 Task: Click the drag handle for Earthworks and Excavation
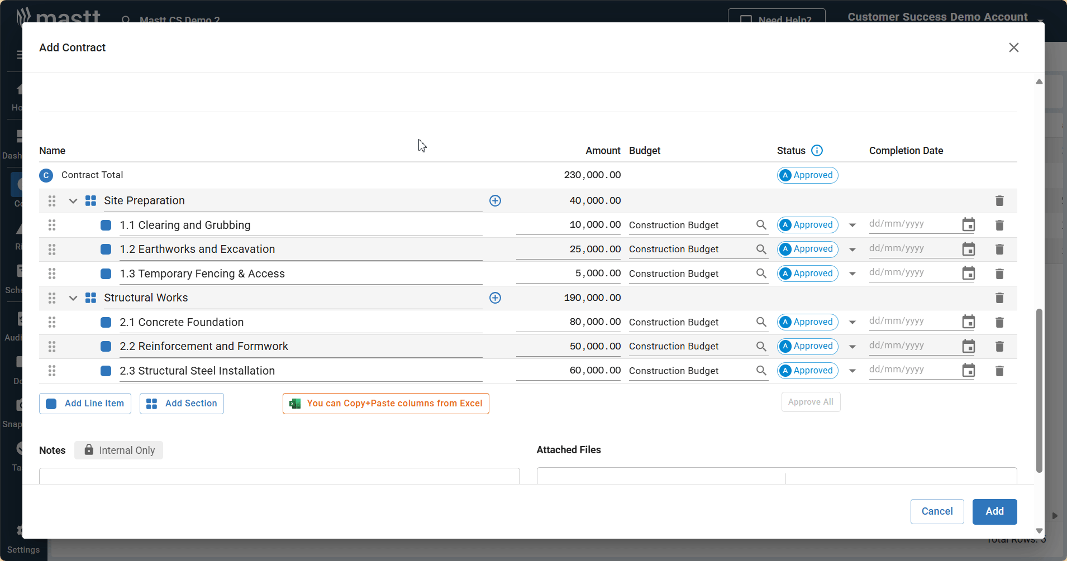point(52,250)
